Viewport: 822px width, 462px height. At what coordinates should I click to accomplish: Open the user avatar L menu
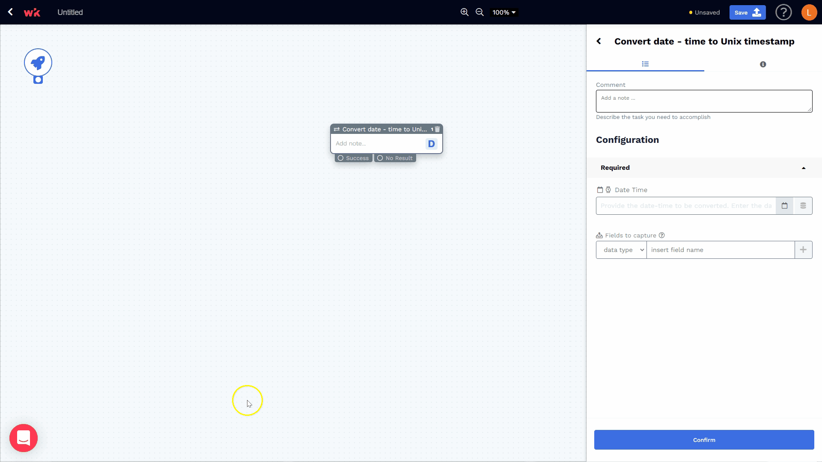pos(809,12)
